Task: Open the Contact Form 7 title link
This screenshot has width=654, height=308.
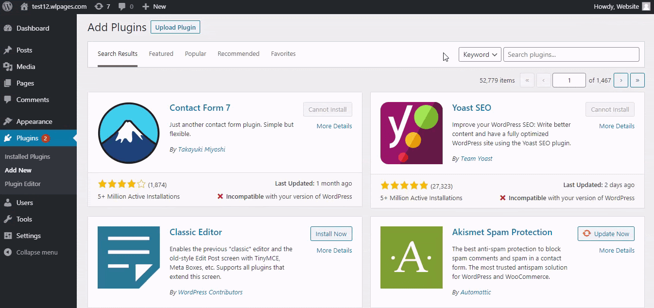Action: [x=200, y=108]
